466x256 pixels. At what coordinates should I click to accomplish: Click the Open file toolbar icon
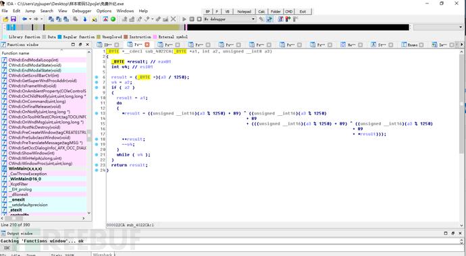5,19
